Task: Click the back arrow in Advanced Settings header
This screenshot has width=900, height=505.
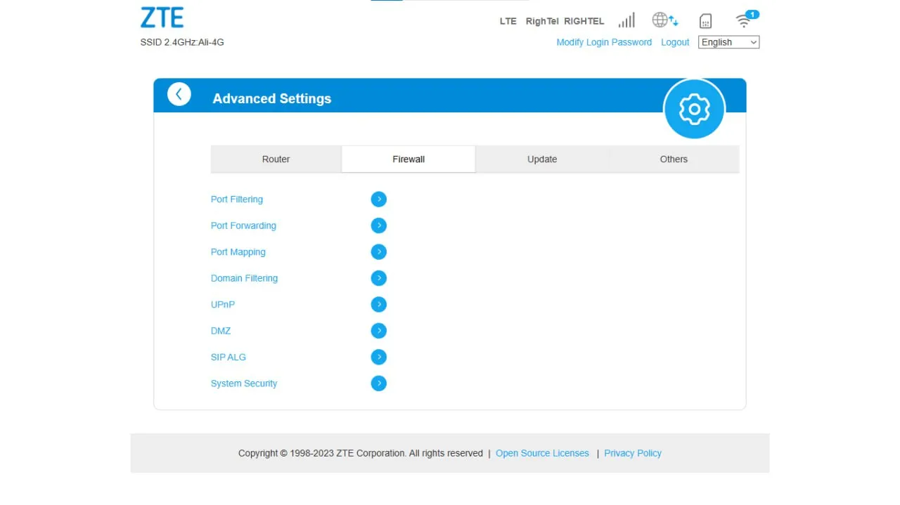Action: pyautogui.click(x=179, y=94)
